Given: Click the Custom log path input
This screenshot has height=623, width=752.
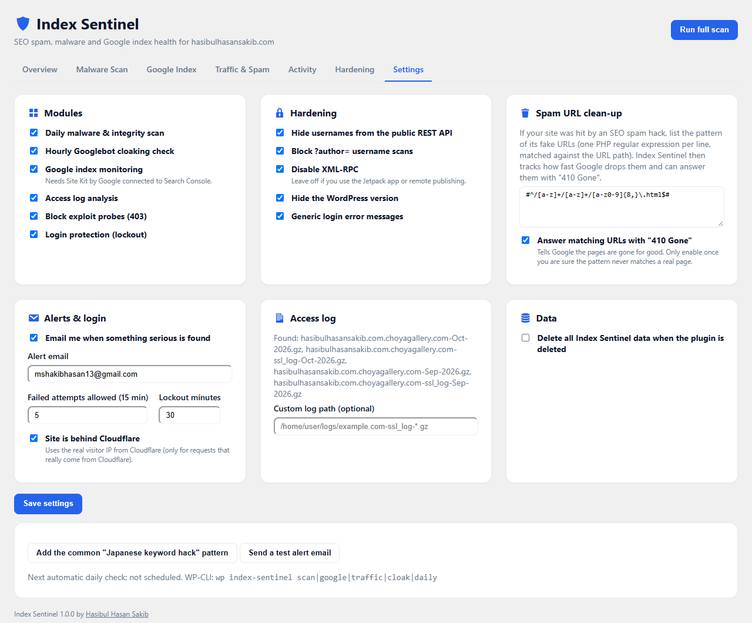Looking at the screenshot, I should [376, 426].
